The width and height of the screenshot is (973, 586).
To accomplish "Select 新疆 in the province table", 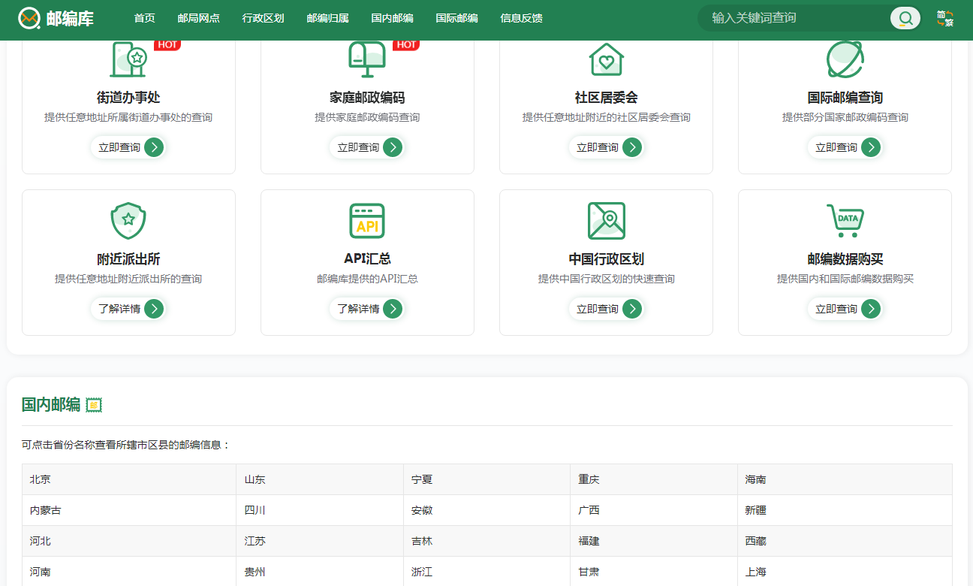I will [755, 510].
